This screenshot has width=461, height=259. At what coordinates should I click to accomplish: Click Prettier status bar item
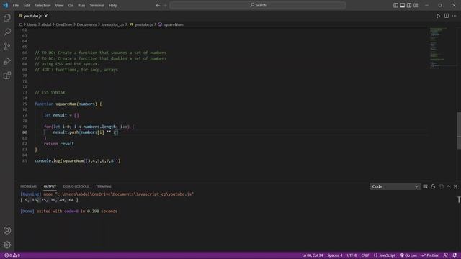[x=430, y=255]
